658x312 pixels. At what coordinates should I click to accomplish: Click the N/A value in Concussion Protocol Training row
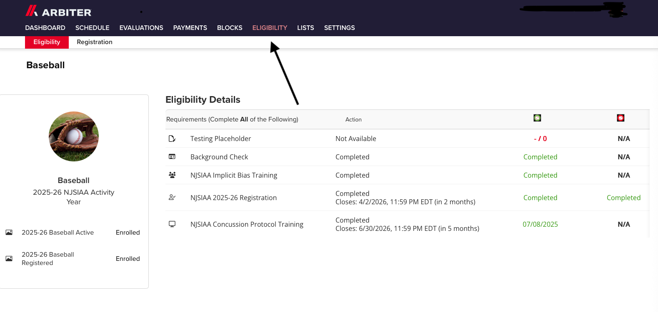pos(623,224)
